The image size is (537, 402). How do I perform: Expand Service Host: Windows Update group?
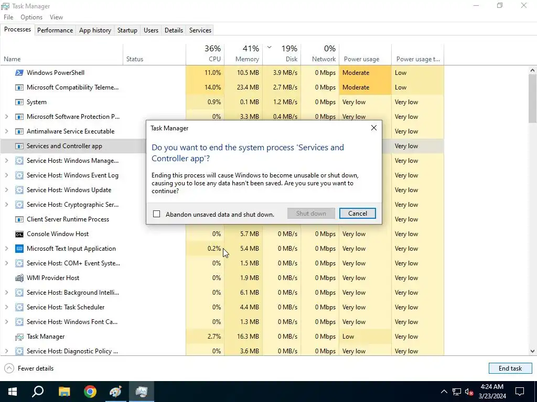[6, 190]
